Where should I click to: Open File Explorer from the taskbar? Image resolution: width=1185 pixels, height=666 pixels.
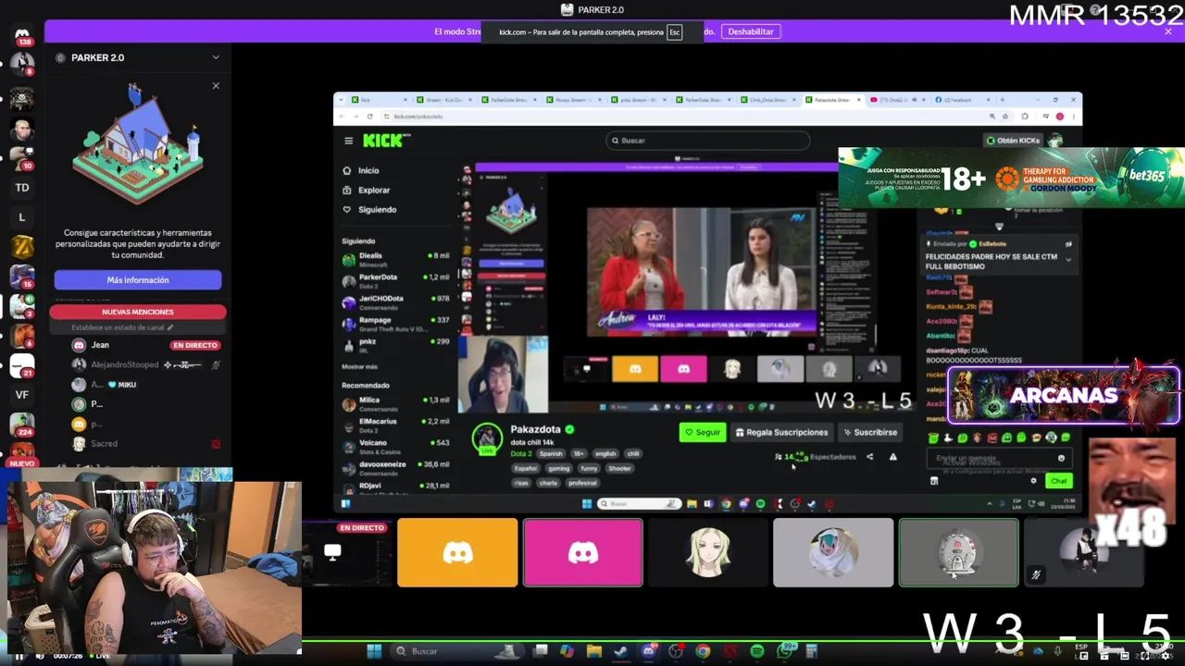pyautogui.click(x=594, y=651)
